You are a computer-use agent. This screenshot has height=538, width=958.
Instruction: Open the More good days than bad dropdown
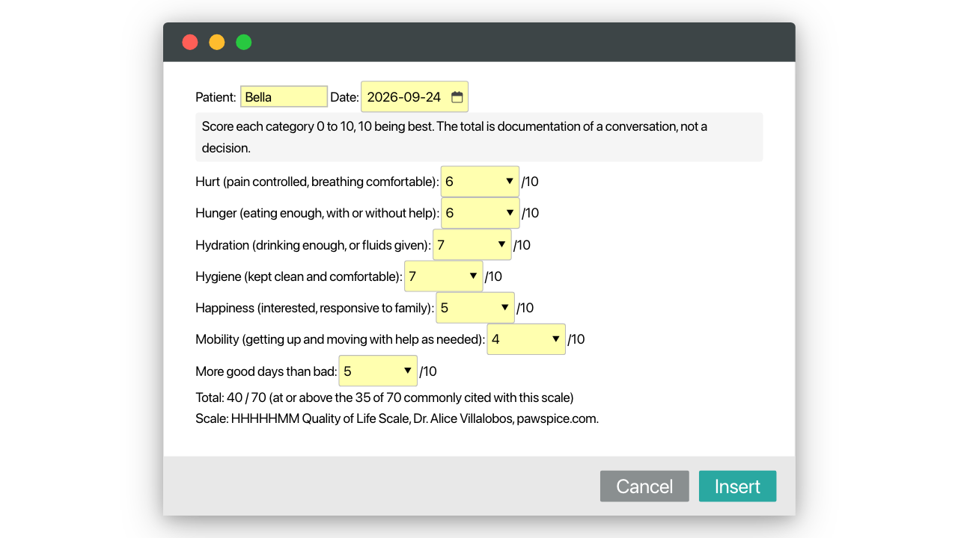point(378,371)
